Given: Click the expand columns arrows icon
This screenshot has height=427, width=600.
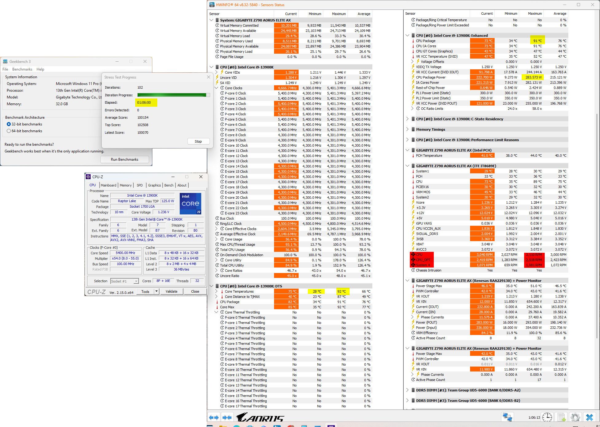Looking at the screenshot, I should coord(214,417).
